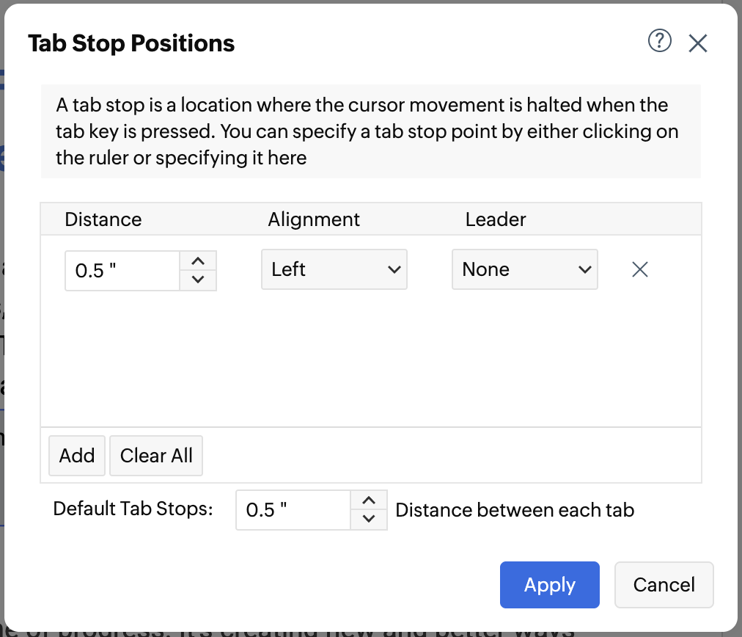Open the help icon in dialog header
Viewport: 742px width, 637px height.
[x=660, y=42]
